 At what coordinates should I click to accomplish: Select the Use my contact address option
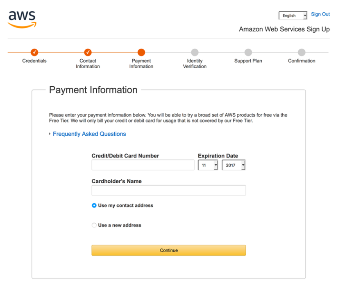pos(94,206)
